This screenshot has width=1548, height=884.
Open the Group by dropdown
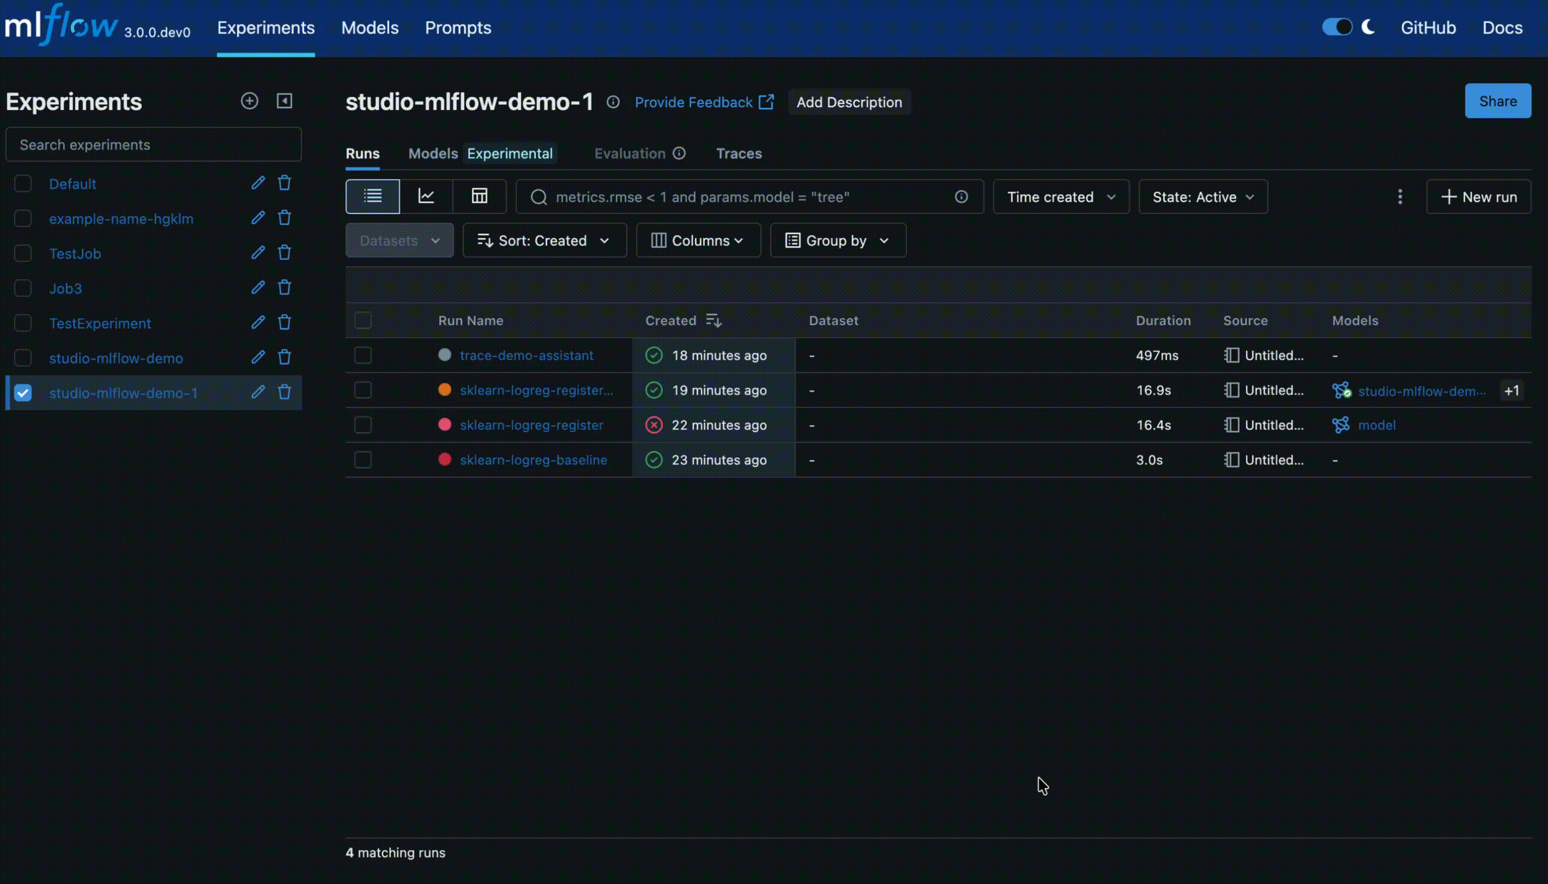(838, 240)
